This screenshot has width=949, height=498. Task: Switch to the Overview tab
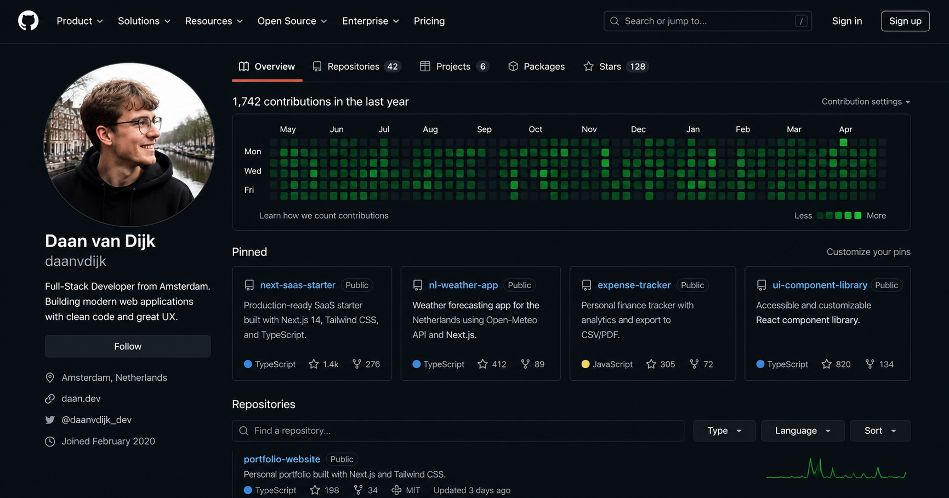point(267,66)
